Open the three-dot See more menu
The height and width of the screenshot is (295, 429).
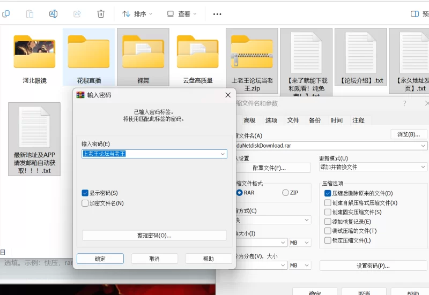tap(217, 14)
